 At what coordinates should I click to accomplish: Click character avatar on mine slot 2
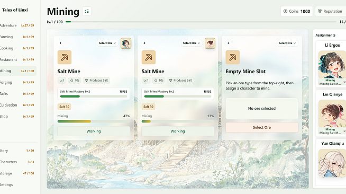(210, 43)
